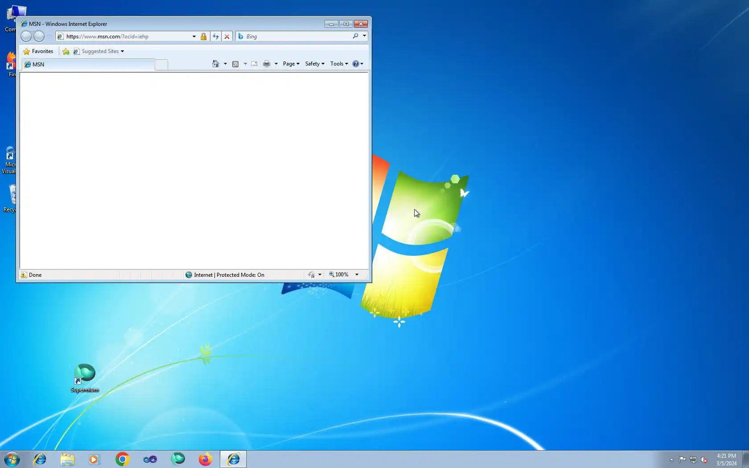Open Supermium from the taskbar
The height and width of the screenshot is (468, 749).
point(178,459)
